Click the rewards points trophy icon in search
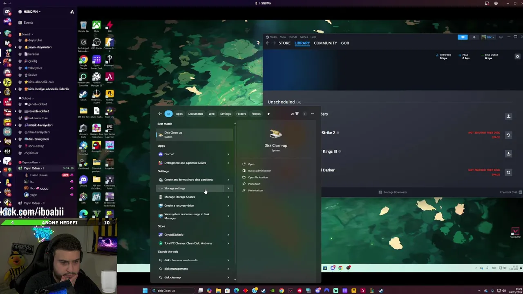The height and width of the screenshot is (294, 523). click(297, 114)
